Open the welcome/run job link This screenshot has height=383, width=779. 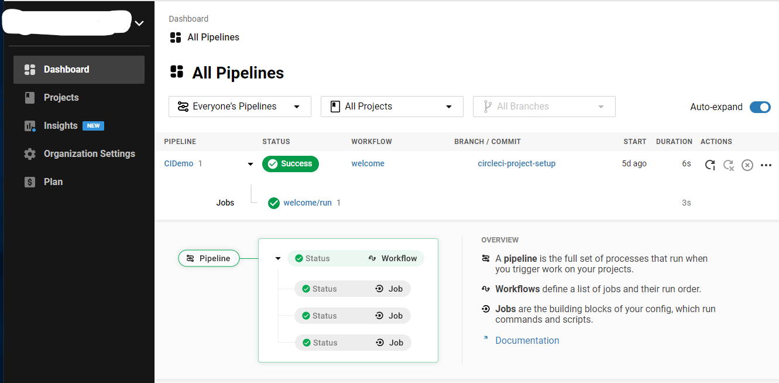pyautogui.click(x=307, y=203)
